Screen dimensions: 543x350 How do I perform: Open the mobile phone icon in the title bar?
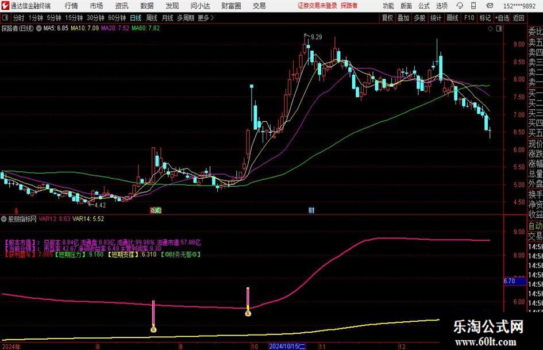473,6
